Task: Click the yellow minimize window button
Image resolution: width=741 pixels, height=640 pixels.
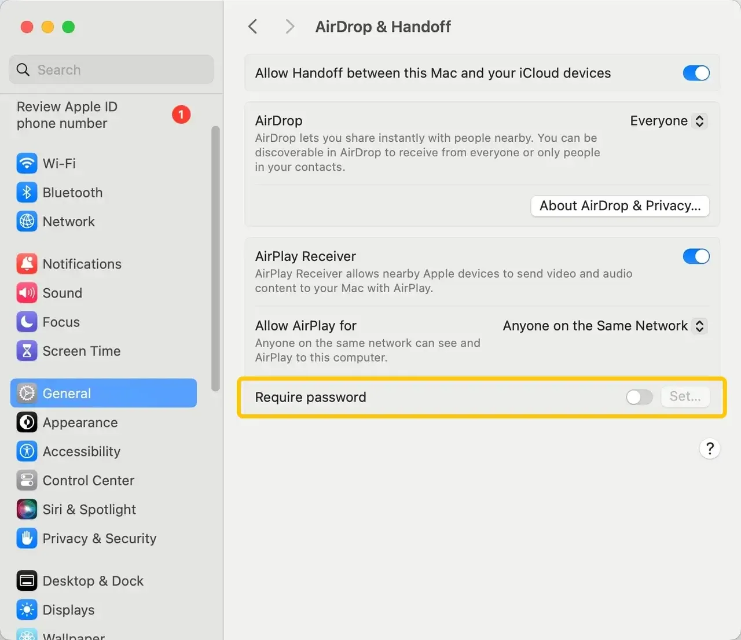Action: (x=47, y=27)
